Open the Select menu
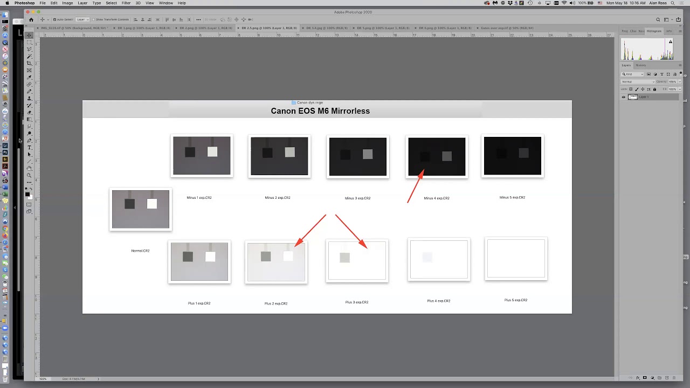Image resolution: width=690 pixels, height=388 pixels. tap(111, 3)
